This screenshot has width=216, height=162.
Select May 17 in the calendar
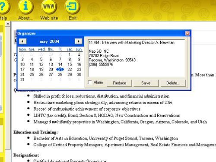coord(22,70)
